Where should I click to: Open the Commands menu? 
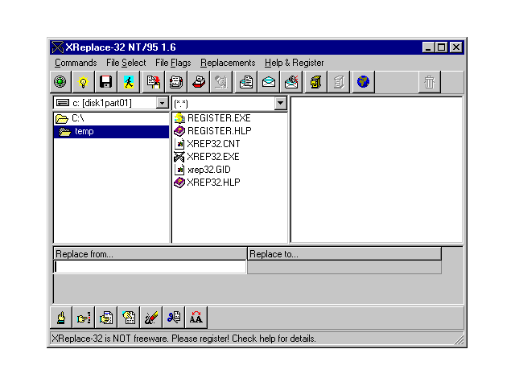point(76,63)
